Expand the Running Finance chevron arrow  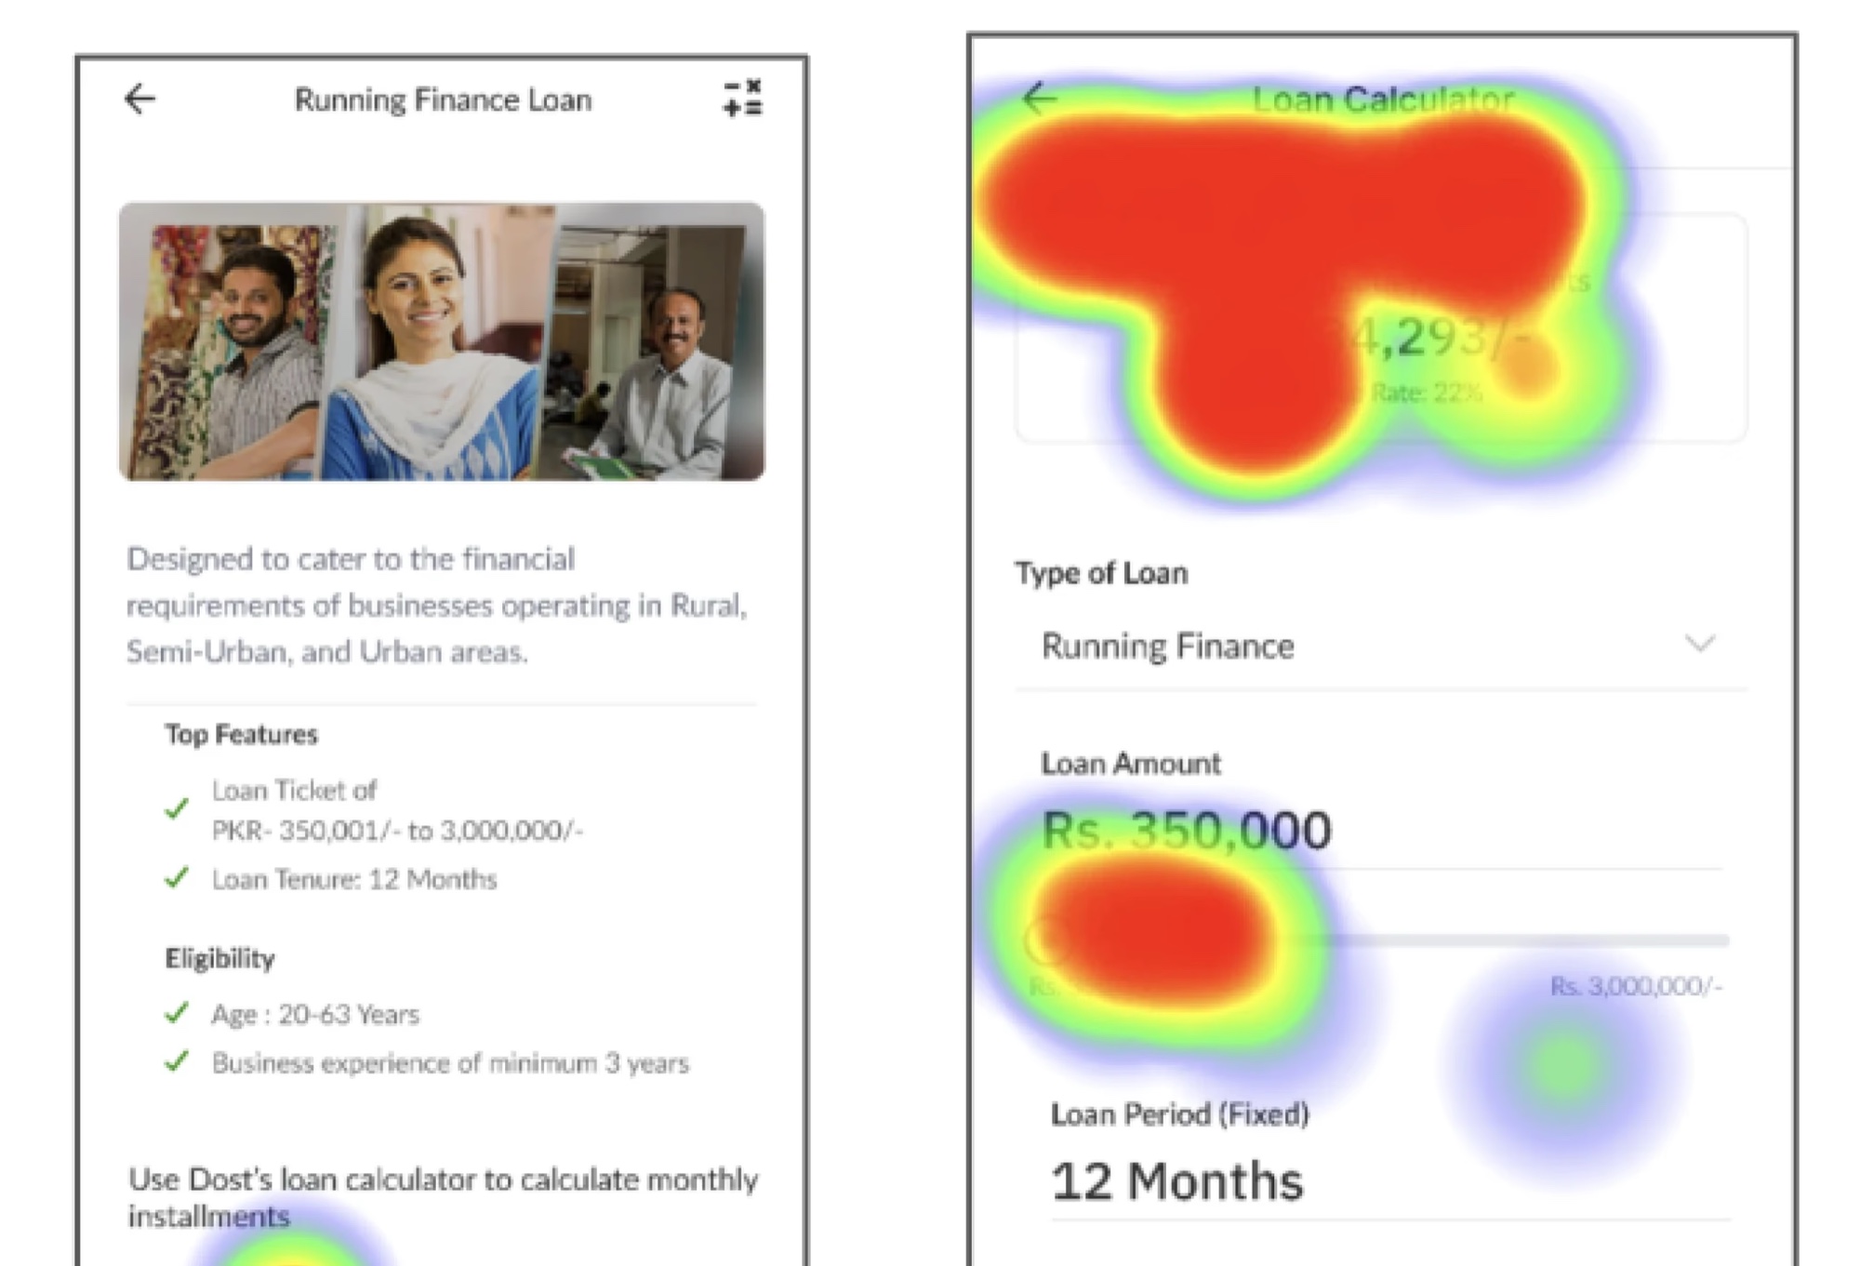point(1700,644)
